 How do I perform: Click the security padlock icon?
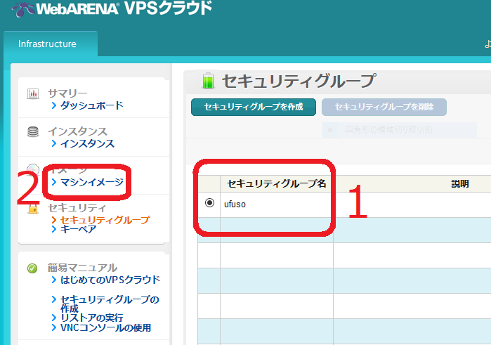point(32,209)
